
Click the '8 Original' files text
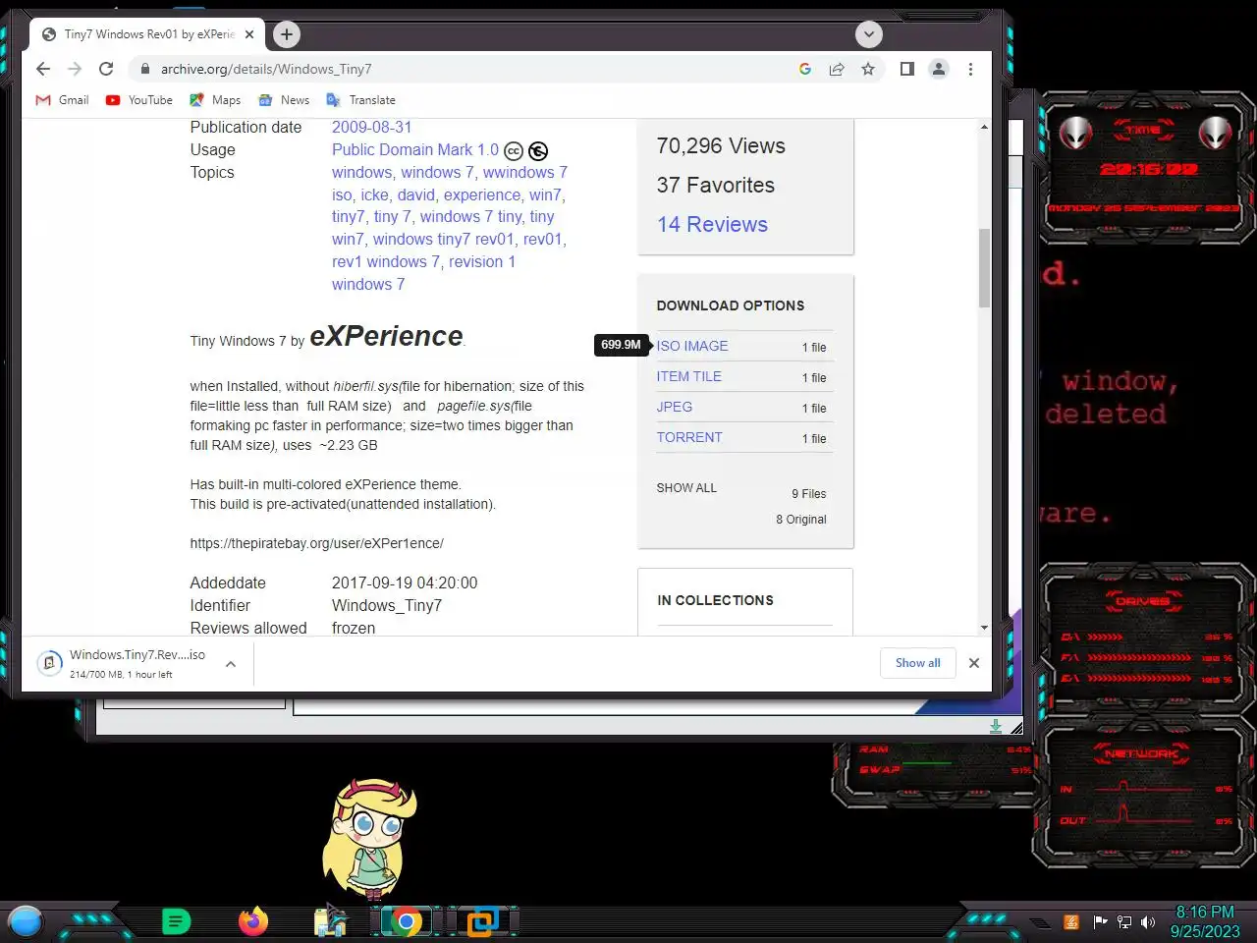[x=801, y=520]
